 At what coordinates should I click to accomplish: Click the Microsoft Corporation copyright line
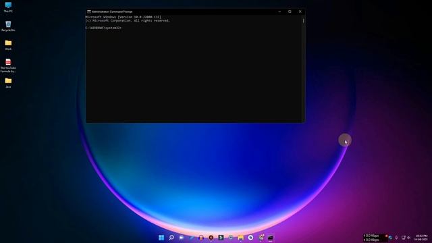(x=128, y=21)
